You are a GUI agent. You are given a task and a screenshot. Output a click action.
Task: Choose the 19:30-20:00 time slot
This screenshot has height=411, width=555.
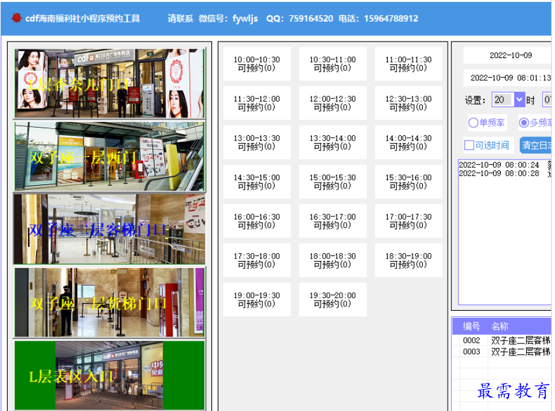click(x=332, y=299)
